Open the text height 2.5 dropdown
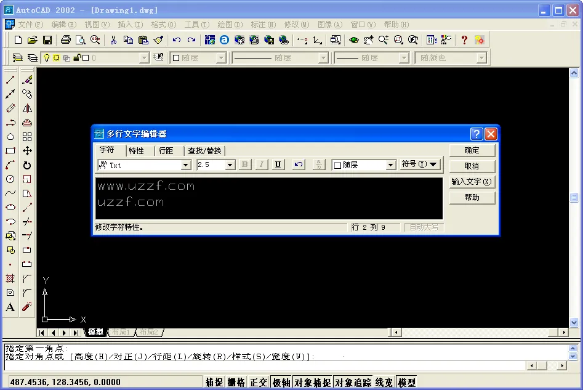The height and width of the screenshot is (390, 583). (230, 165)
